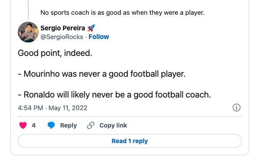Click the chain link icon
Screen dimensions: 260x160
pyautogui.click(x=91, y=125)
